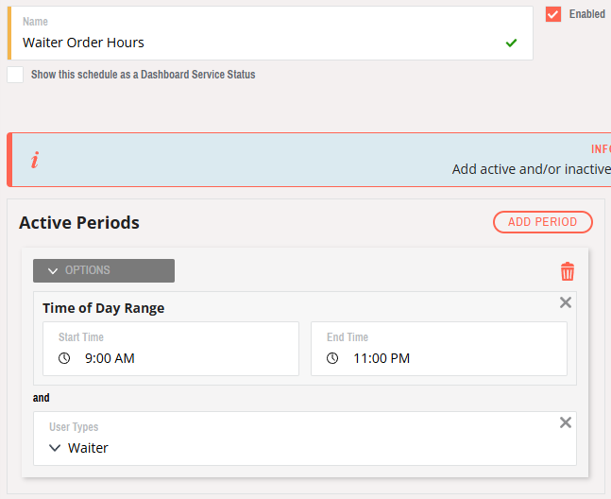Delete the active period with trash icon
The image size is (611, 499).
tap(568, 272)
